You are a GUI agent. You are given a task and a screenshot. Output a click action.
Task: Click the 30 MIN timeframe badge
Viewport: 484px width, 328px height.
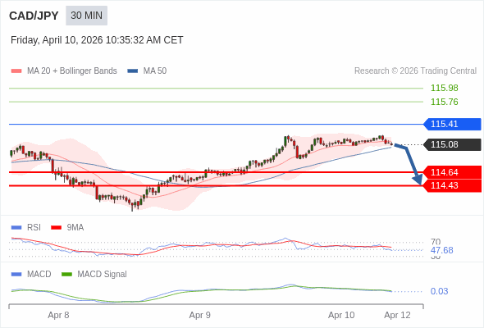click(x=86, y=16)
